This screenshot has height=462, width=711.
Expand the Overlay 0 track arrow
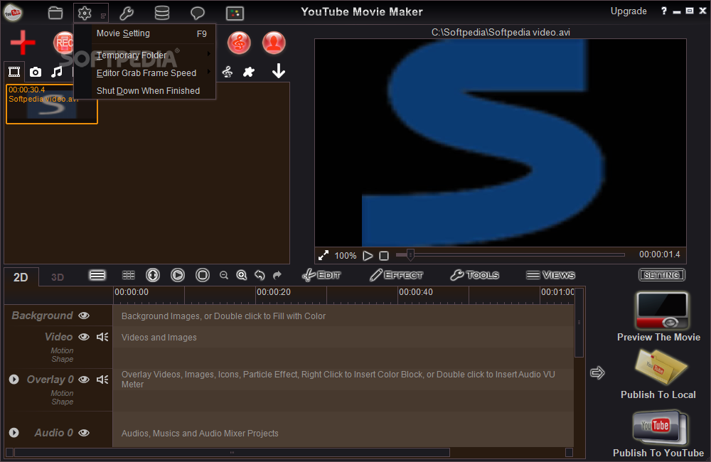click(14, 379)
